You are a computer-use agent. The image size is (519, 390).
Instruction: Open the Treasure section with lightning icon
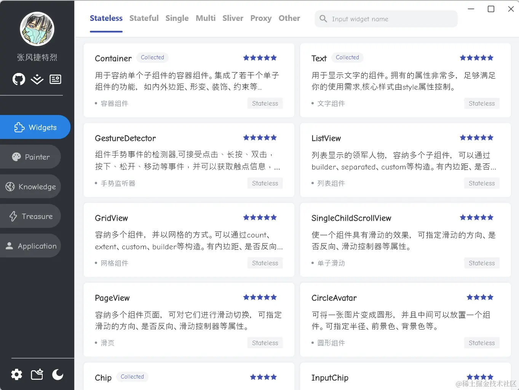click(x=13, y=216)
